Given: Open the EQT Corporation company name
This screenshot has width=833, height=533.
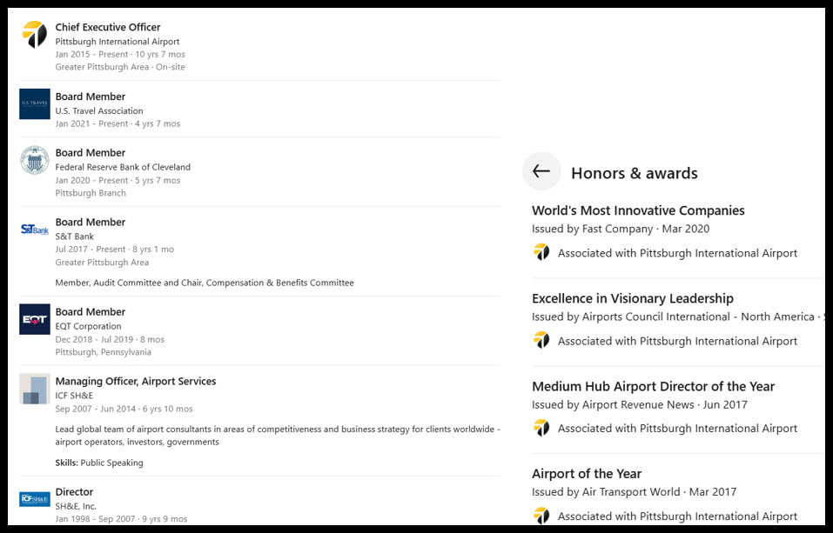Looking at the screenshot, I should [x=88, y=326].
